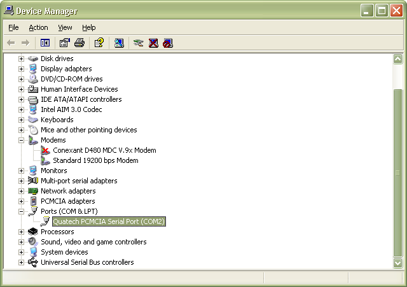This screenshot has width=407, height=287.
Task: Click the Multi-port serial adapters icon
Action: pyautogui.click(x=33, y=181)
